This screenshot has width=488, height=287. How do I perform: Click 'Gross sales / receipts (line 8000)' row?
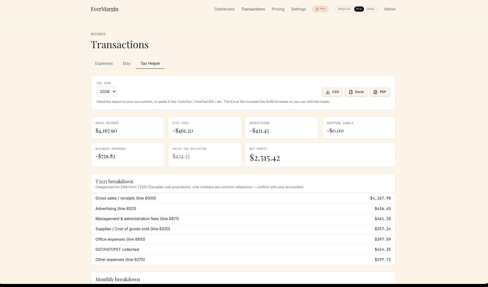[243, 198]
